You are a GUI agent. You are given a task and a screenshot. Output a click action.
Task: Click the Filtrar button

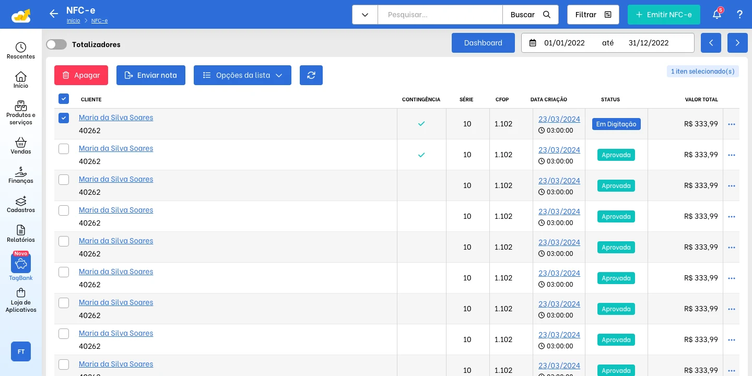click(593, 15)
